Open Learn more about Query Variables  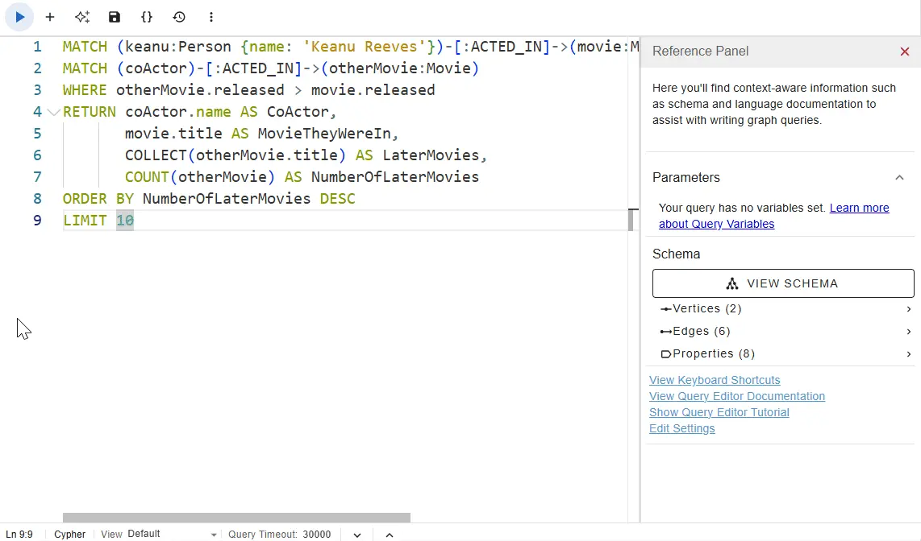[859, 208]
